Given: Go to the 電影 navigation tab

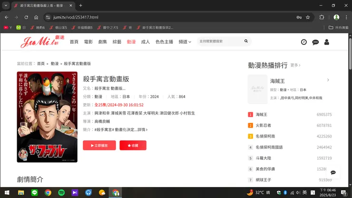Looking at the screenshot, I should pyautogui.click(x=88, y=42).
